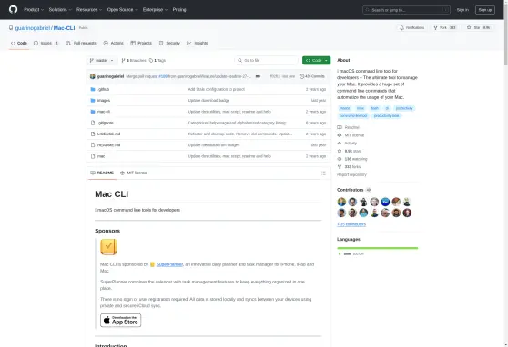Expand the Solutions menu
Screen dimensions: 508x347
pyautogui.click(x=60, y=10)
